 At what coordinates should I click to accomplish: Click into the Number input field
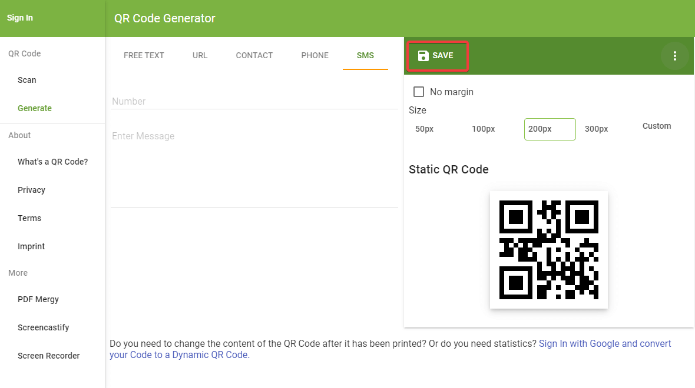pyautogui.click(x=254, y=101)
